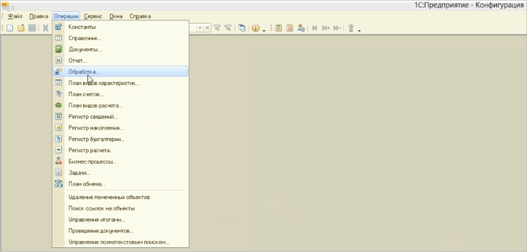Select Бизнес-процессы... menu entry
527x252 pixels.
[121, 161]
